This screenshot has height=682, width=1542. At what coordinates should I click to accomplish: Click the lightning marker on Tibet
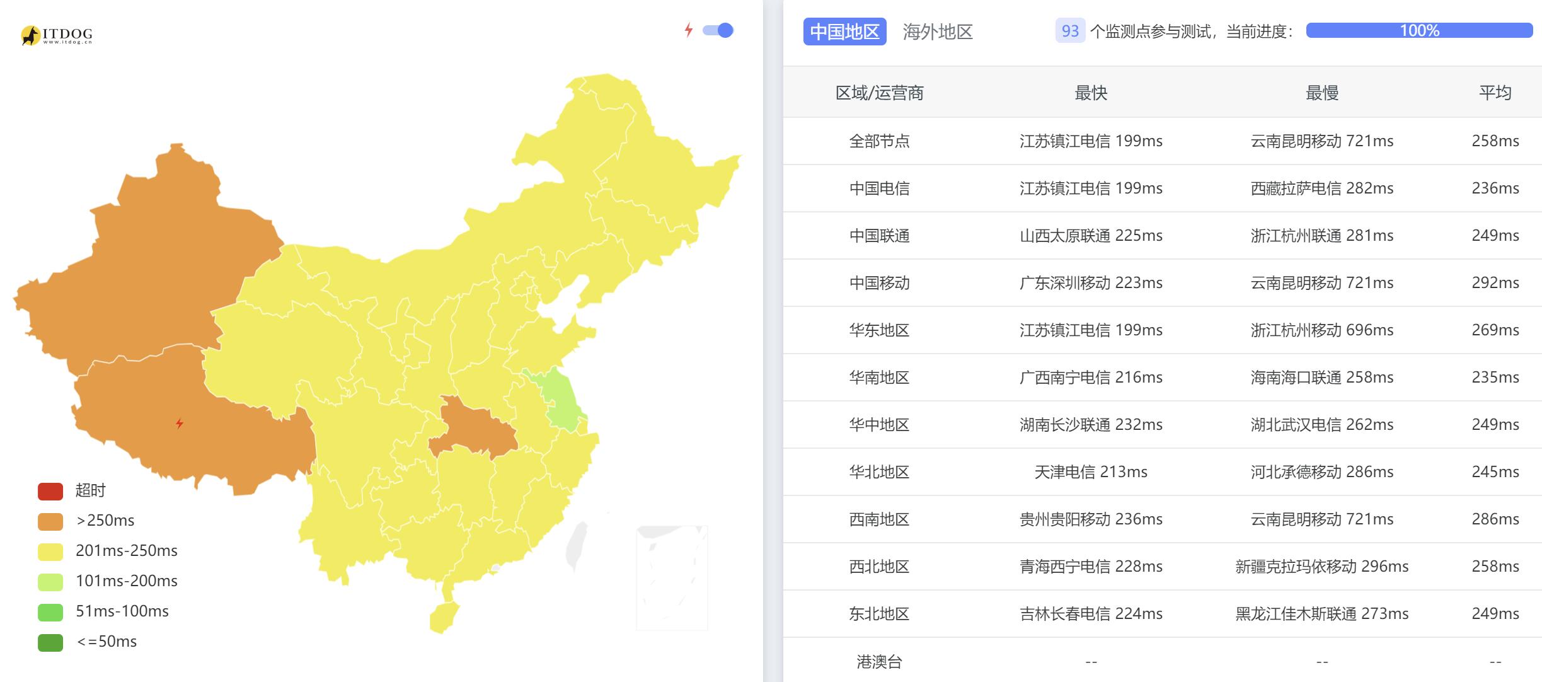180,424
